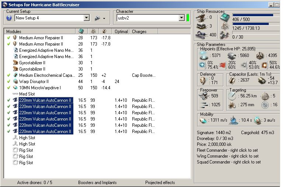The width and height of the screenshot is (289, 187).
Task: Click the launcher hardpoints icon in Ship Resources
Action: tap(201, 26)
